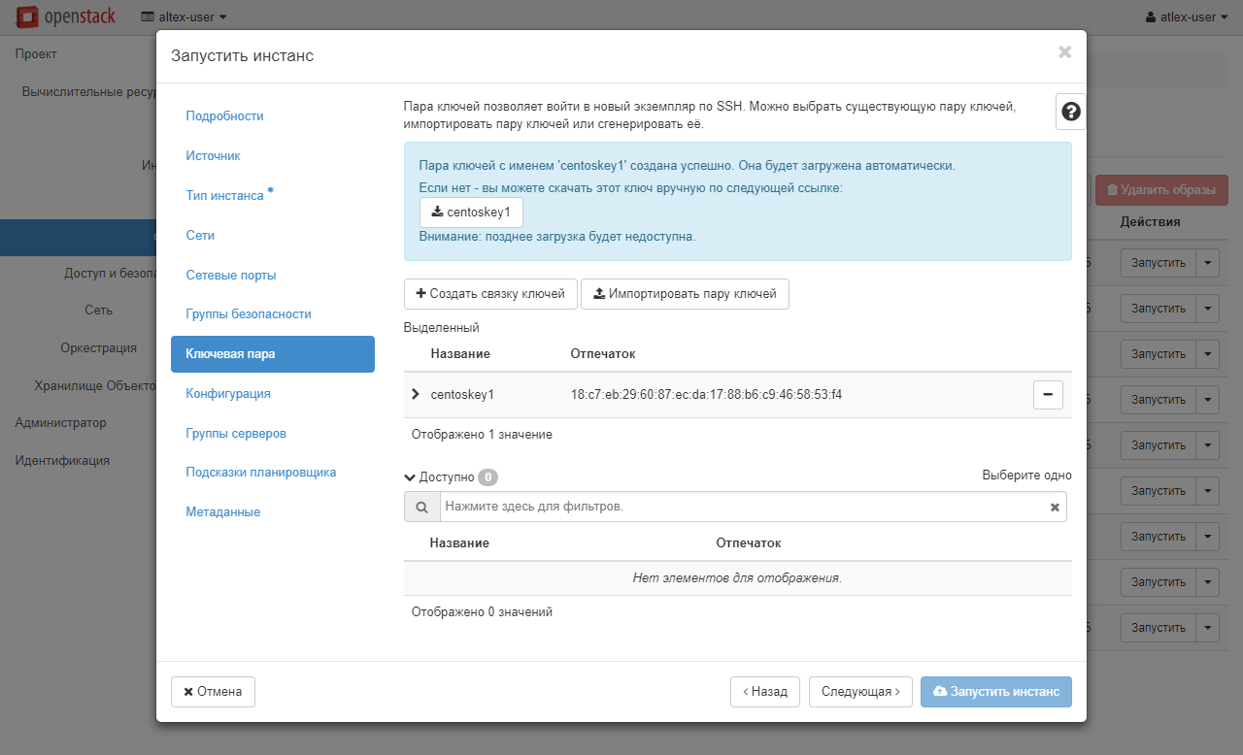Clear the filter field with x icon

pos(1055,508)
